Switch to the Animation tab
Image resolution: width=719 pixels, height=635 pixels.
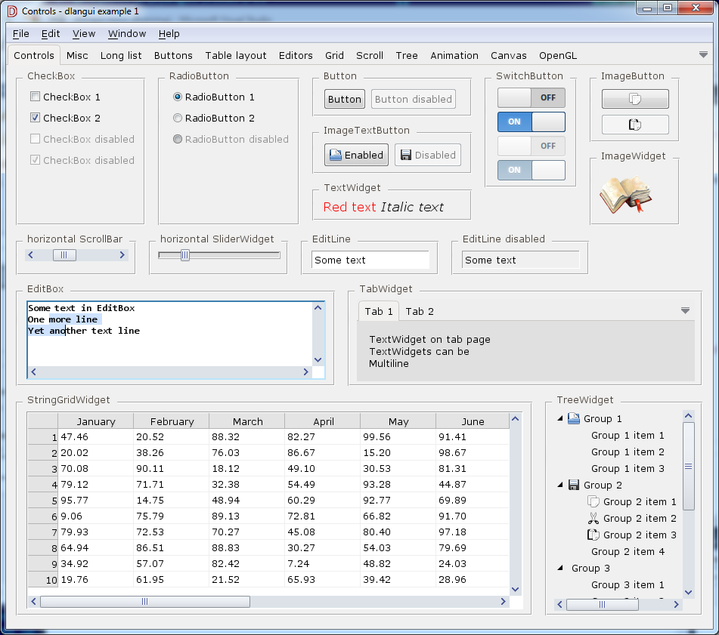[454, 56]
